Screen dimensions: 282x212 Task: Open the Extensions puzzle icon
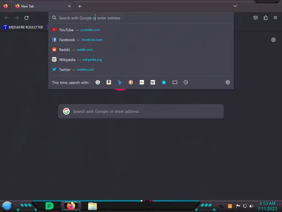point(265,18)
